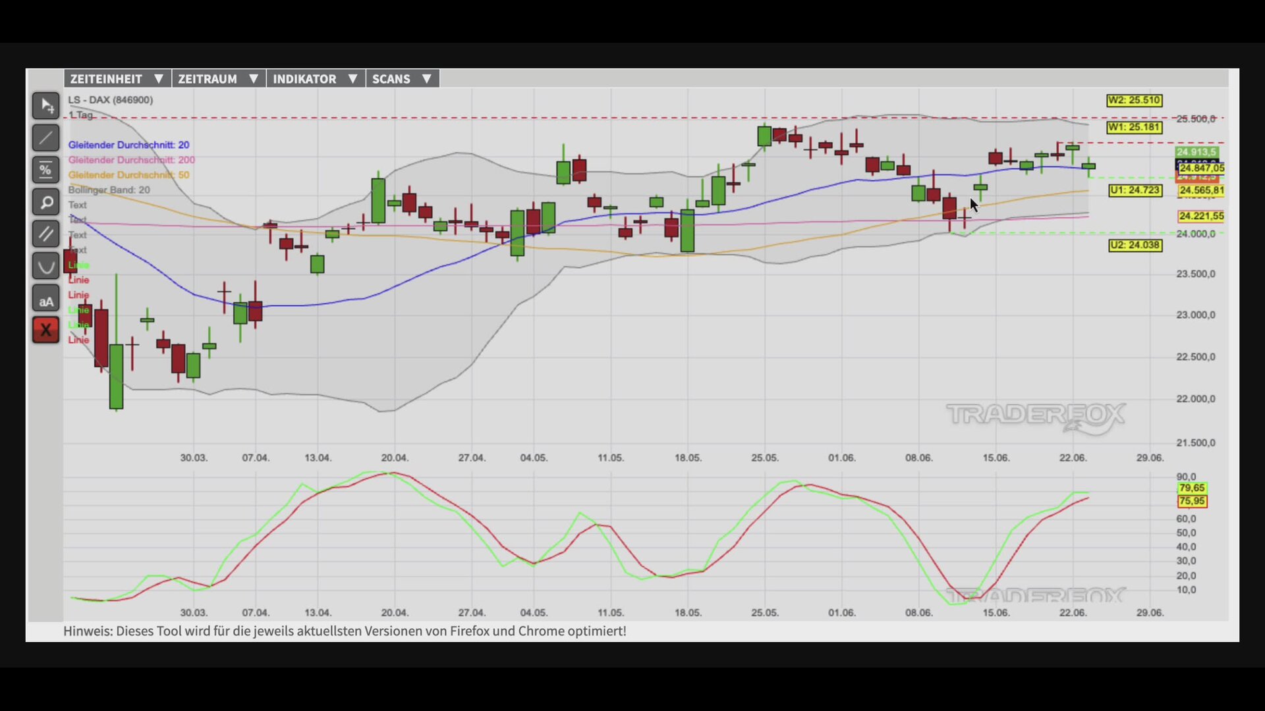Select the curve arc drawing tool
1265x711 pixels.
pos(46,266)
